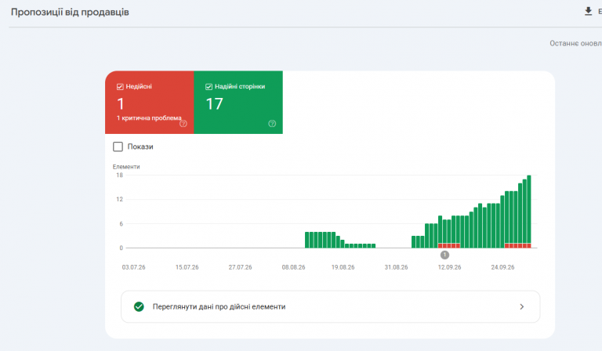
Task: Click the 12.09.26 date label
Action: 449,267
